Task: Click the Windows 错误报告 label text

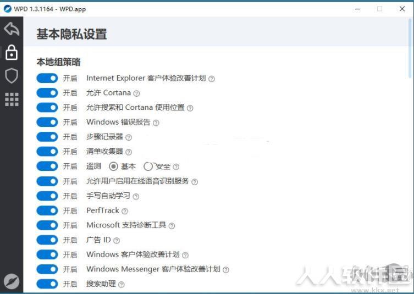Action: coord(118,122)
